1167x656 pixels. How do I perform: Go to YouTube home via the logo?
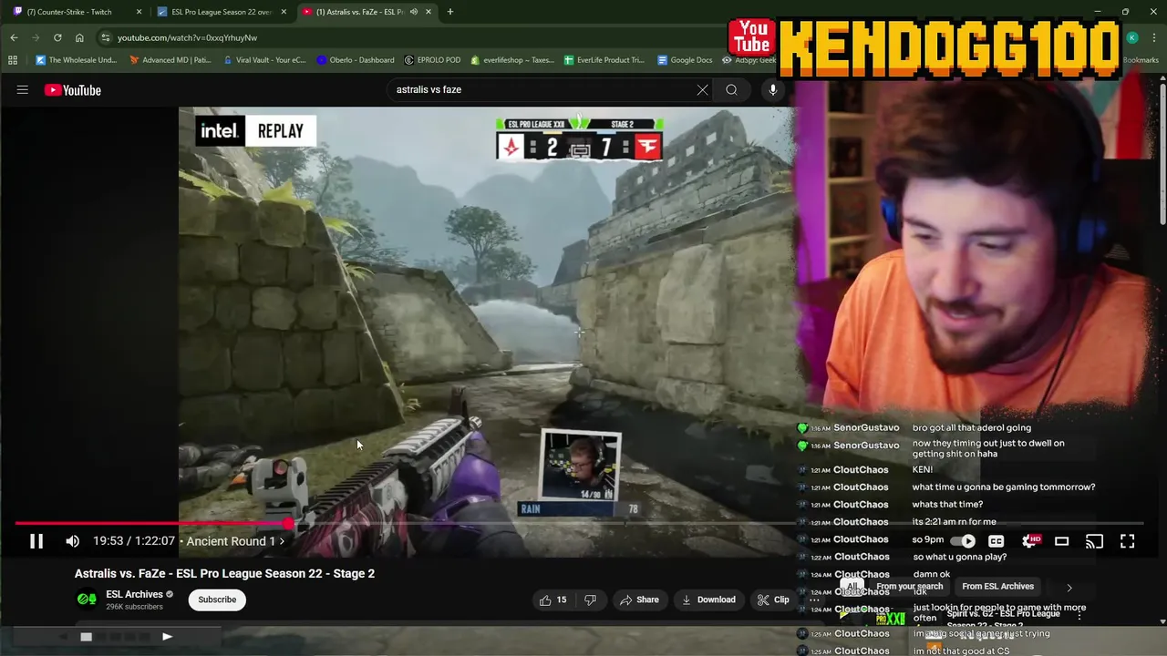[x=72, y=90]
